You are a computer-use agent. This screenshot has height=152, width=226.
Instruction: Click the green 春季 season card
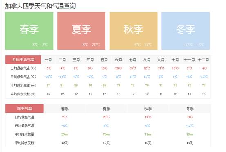(29, 31)
